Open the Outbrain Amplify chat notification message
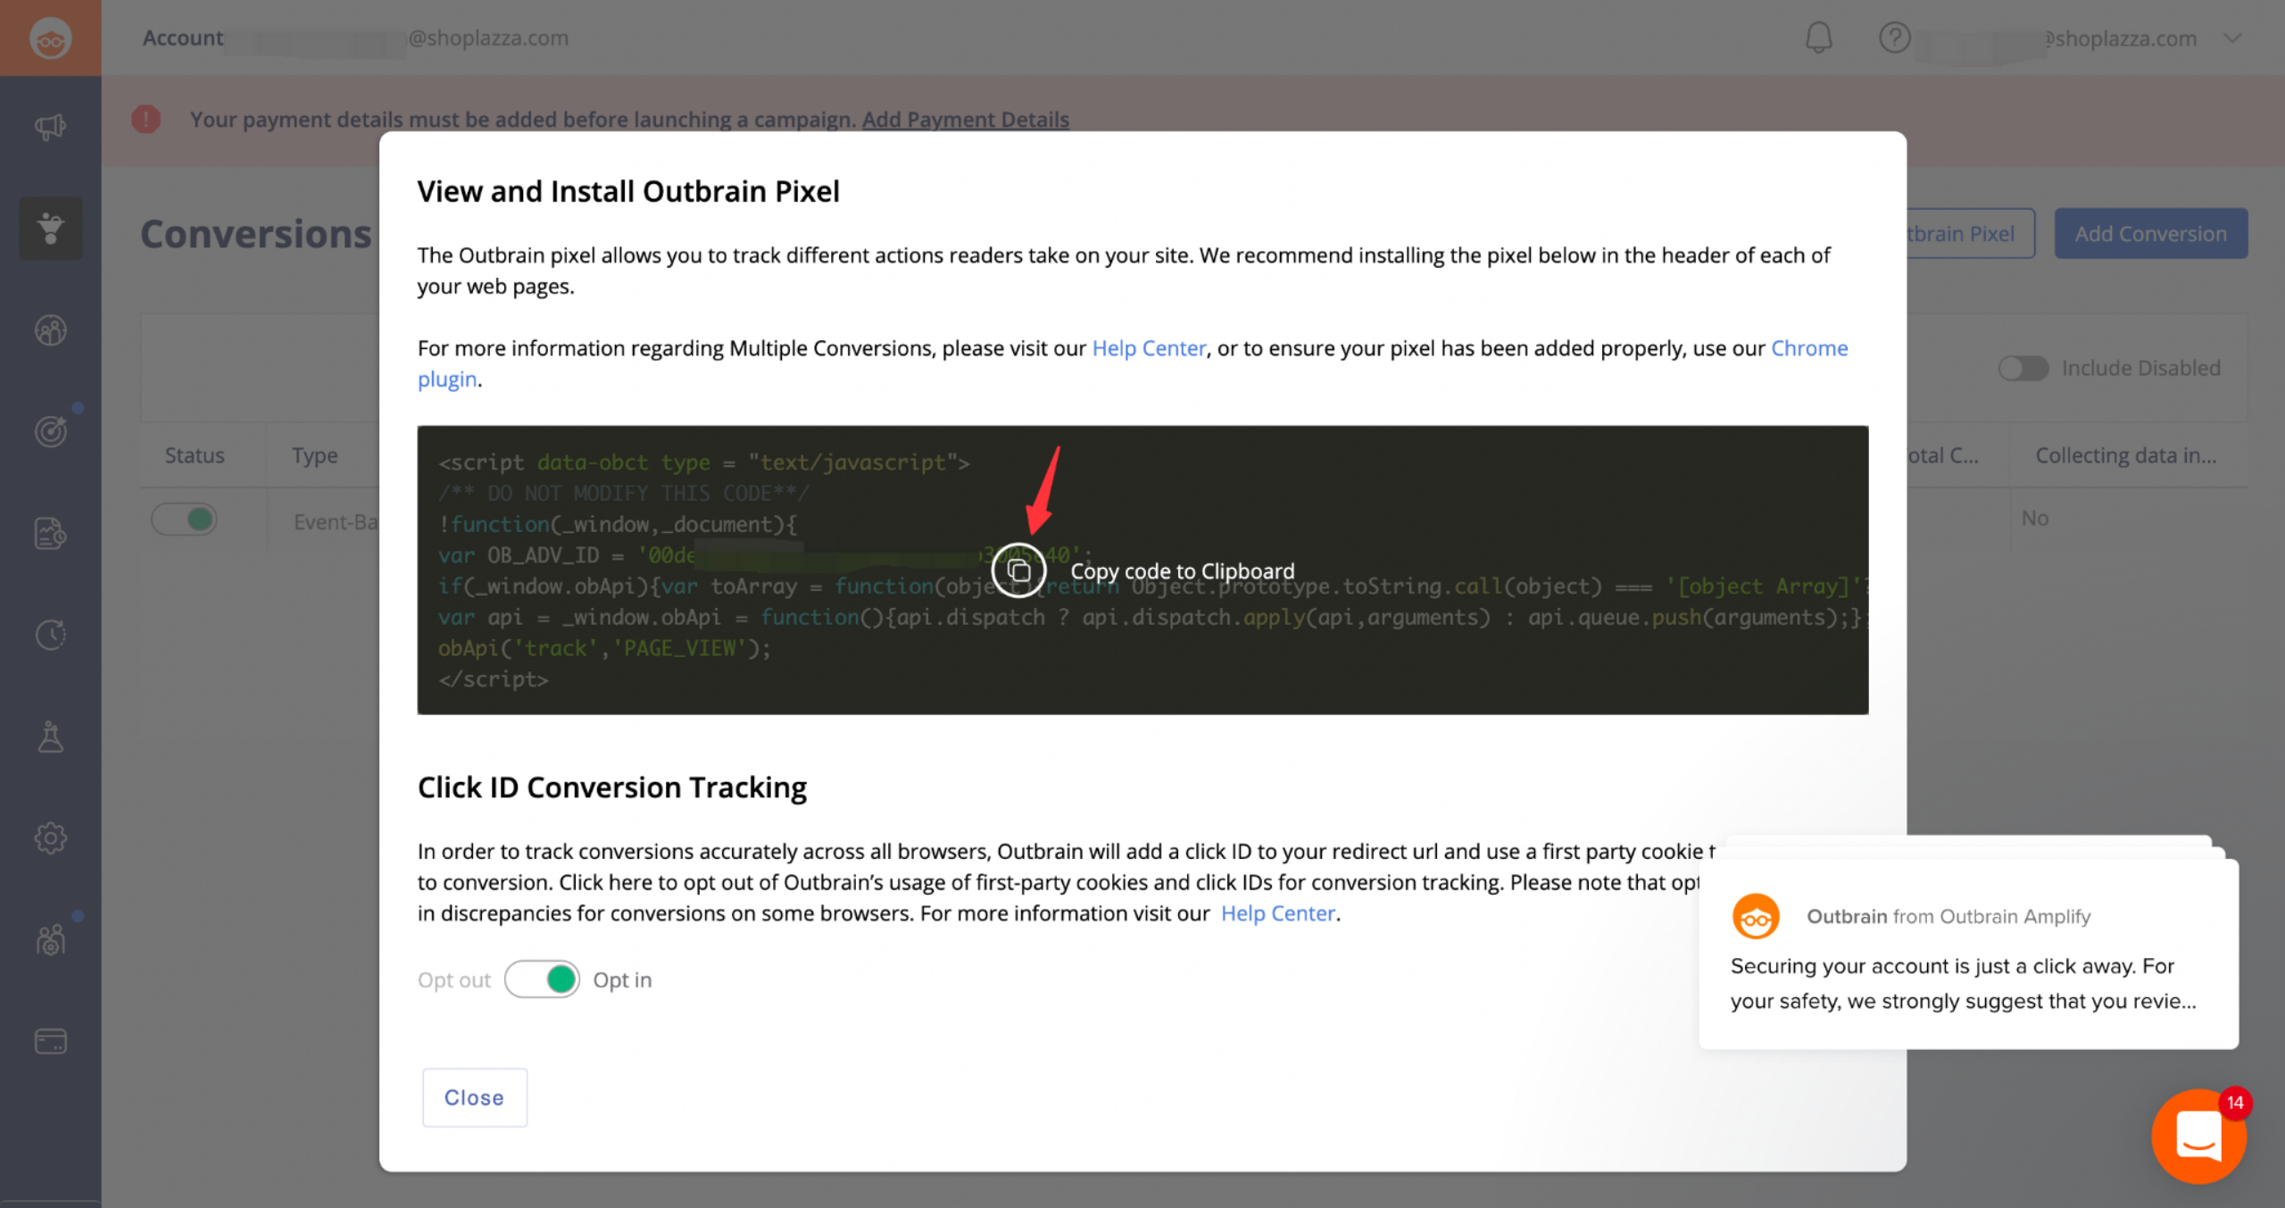2285x1208 pixels. [x=1967, y=954]
